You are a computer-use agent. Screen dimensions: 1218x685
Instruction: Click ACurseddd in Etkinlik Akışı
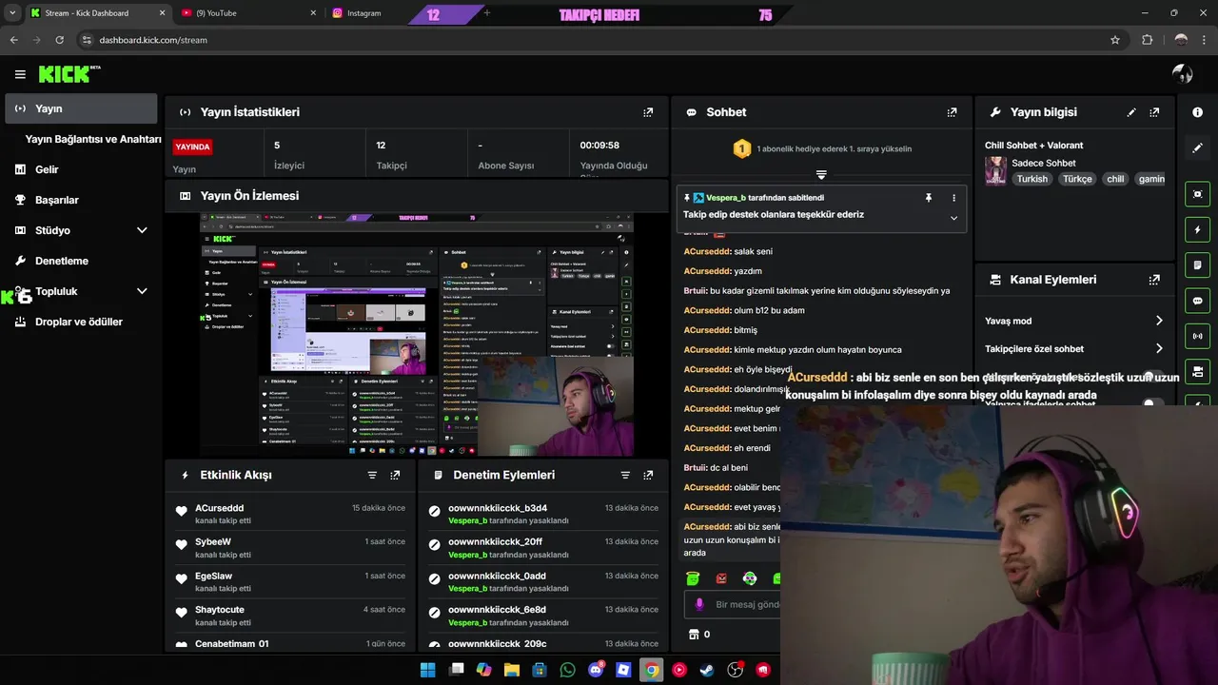(x=219, y=508)
